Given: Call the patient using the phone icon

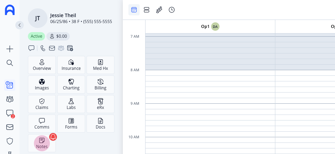Looking at the screenshot, I should (43, 48).
